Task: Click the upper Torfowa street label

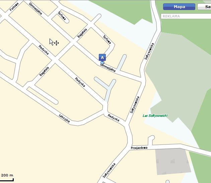Action: [62, 16]
